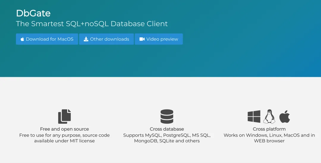
Task: Click the stacked files icon above Free and open source
Action: click(x=64, y=116)
